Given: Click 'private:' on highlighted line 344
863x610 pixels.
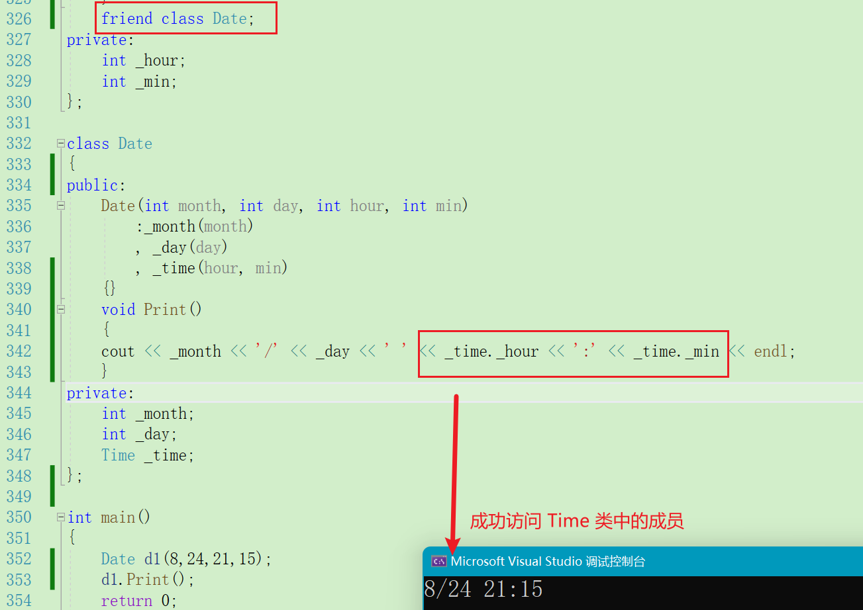Looking at the screenshot, I should tap(100, 393).
